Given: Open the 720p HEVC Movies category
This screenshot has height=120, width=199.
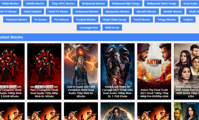Looking at the screenshot, I should 63,3.
